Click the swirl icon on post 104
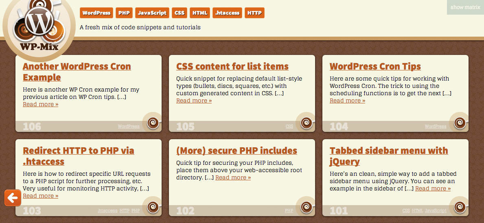The image size is (484, 223). [x=460, y=123]
